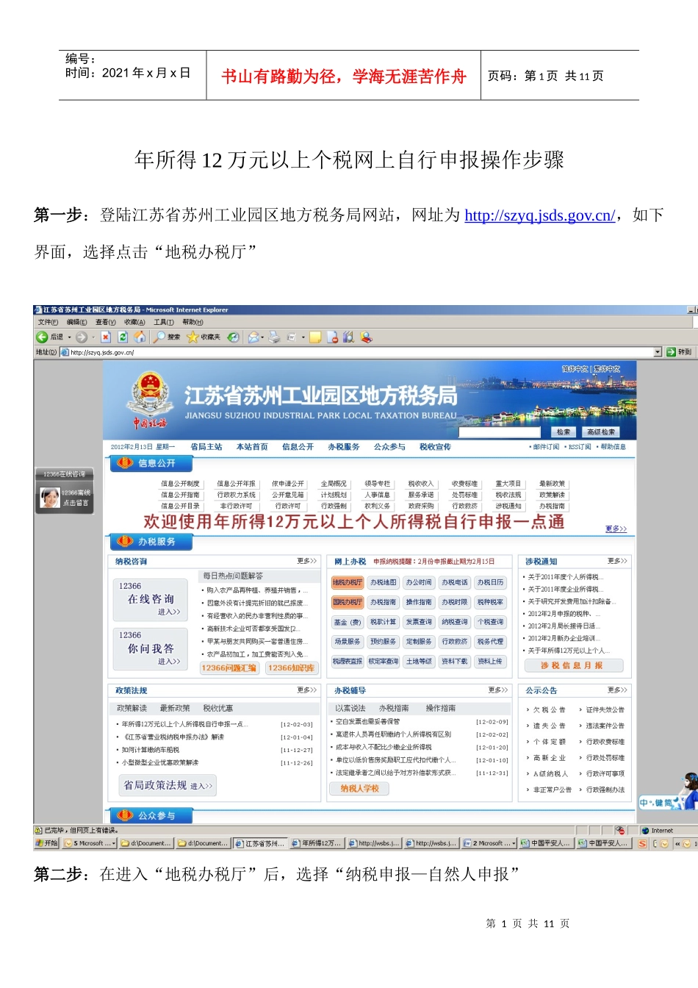Click the 省局主站 navigation item
This screenshot has height=988, width=698.
click(x=206, y=447)
